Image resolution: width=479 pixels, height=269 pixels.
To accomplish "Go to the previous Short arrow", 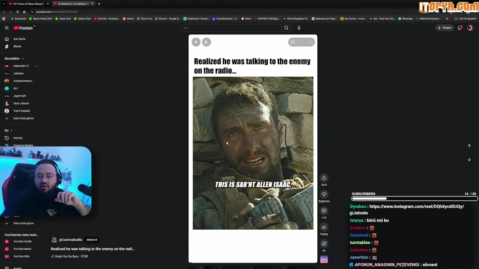I will [x=469, y=146].
